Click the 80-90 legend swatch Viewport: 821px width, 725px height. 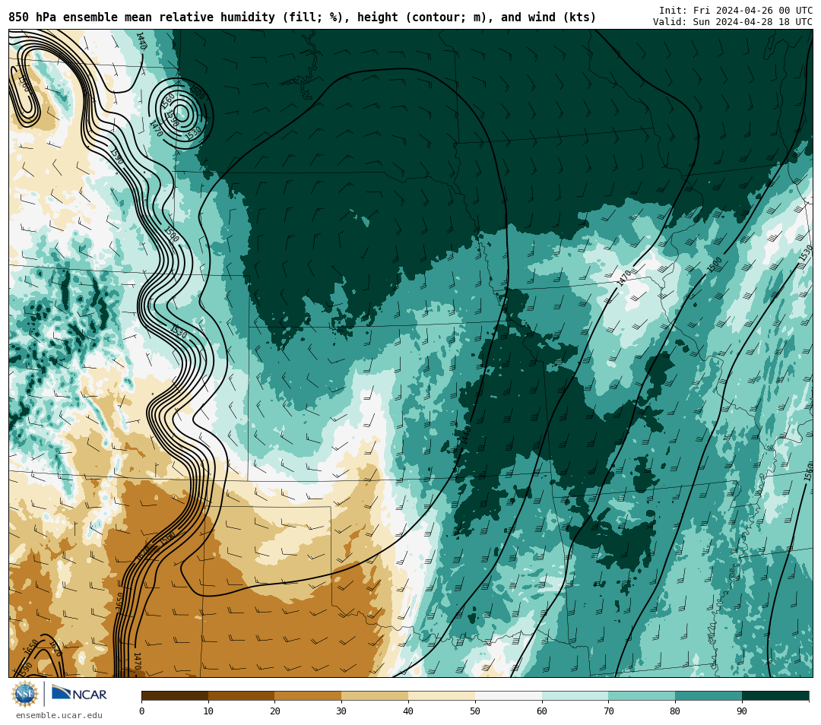point(708,696)
